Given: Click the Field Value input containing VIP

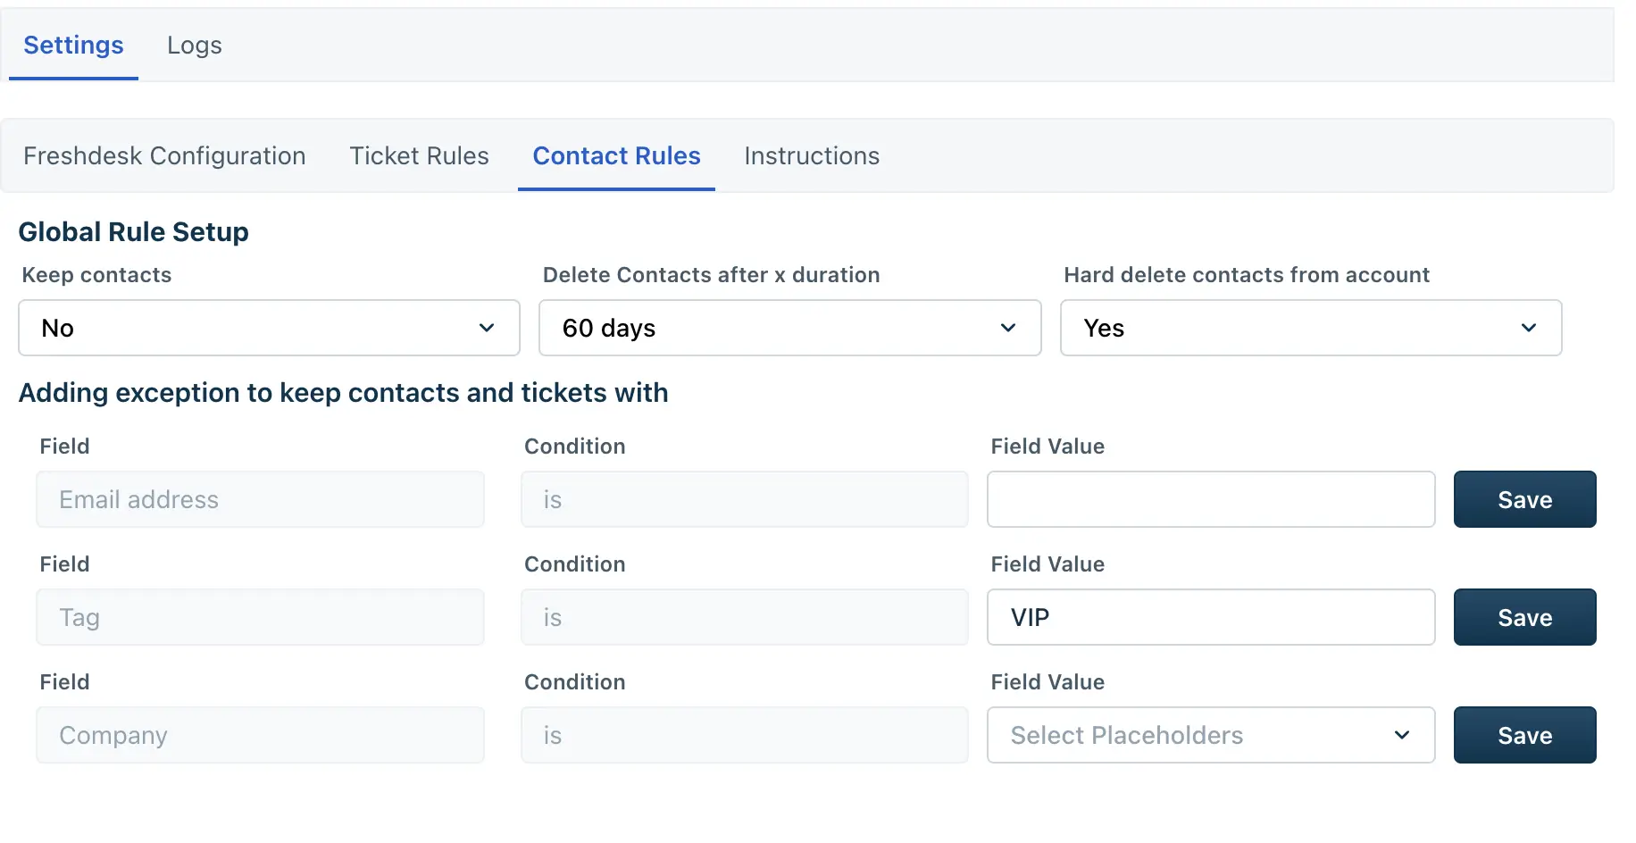Looking at the screenshot, I should [x=1210, y=617].
